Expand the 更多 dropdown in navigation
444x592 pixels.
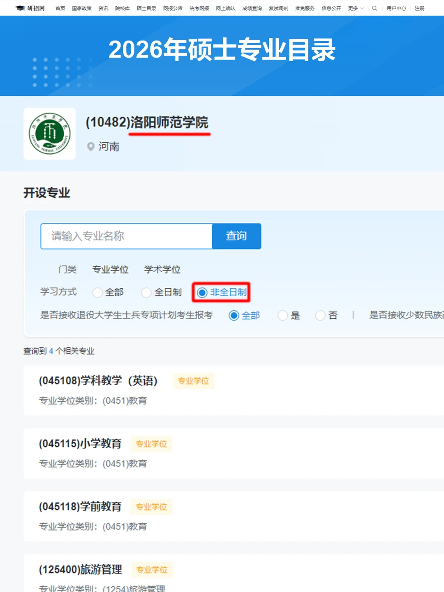click(354, 8)
